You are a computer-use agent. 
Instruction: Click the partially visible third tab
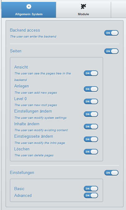pos(119,10)
